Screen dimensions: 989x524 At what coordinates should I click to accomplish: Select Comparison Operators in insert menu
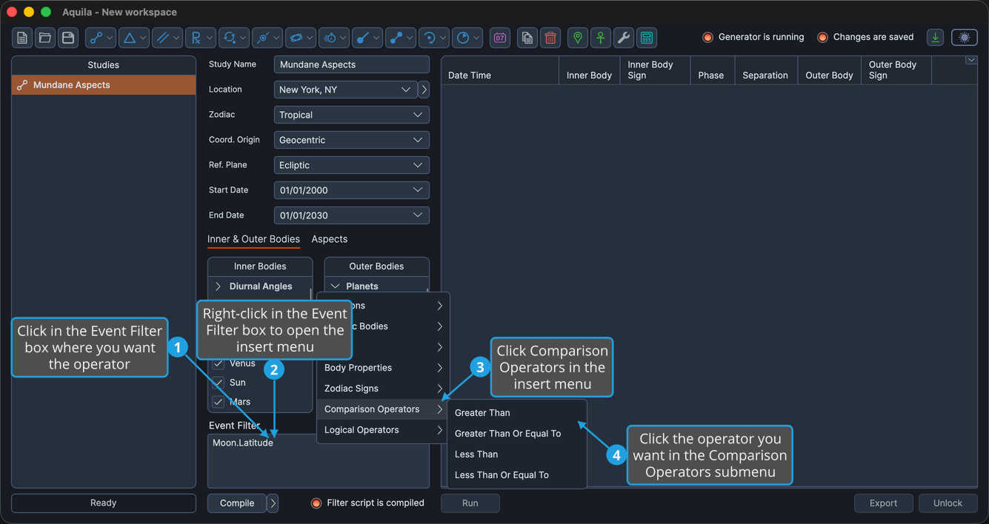[383, 409]
